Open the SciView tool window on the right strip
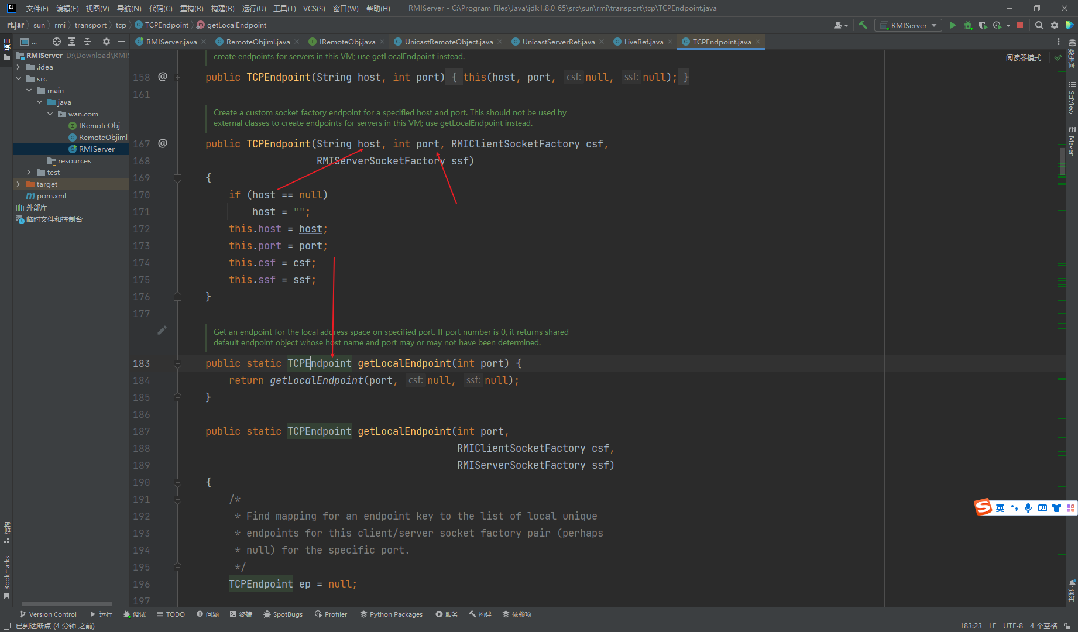 1072,98
